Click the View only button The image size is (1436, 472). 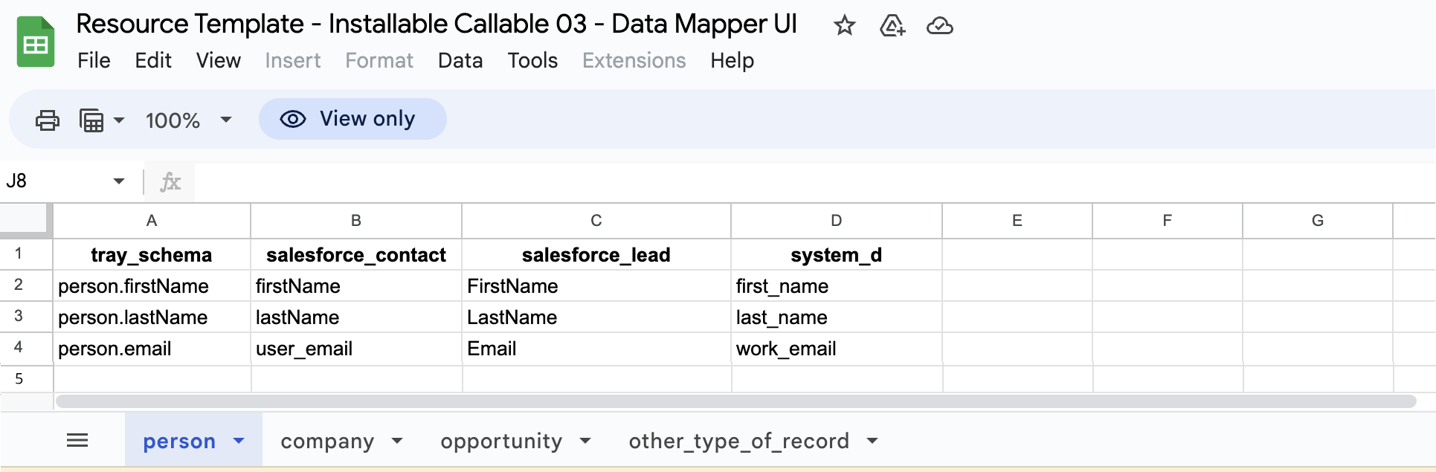(x=352, y=119)
